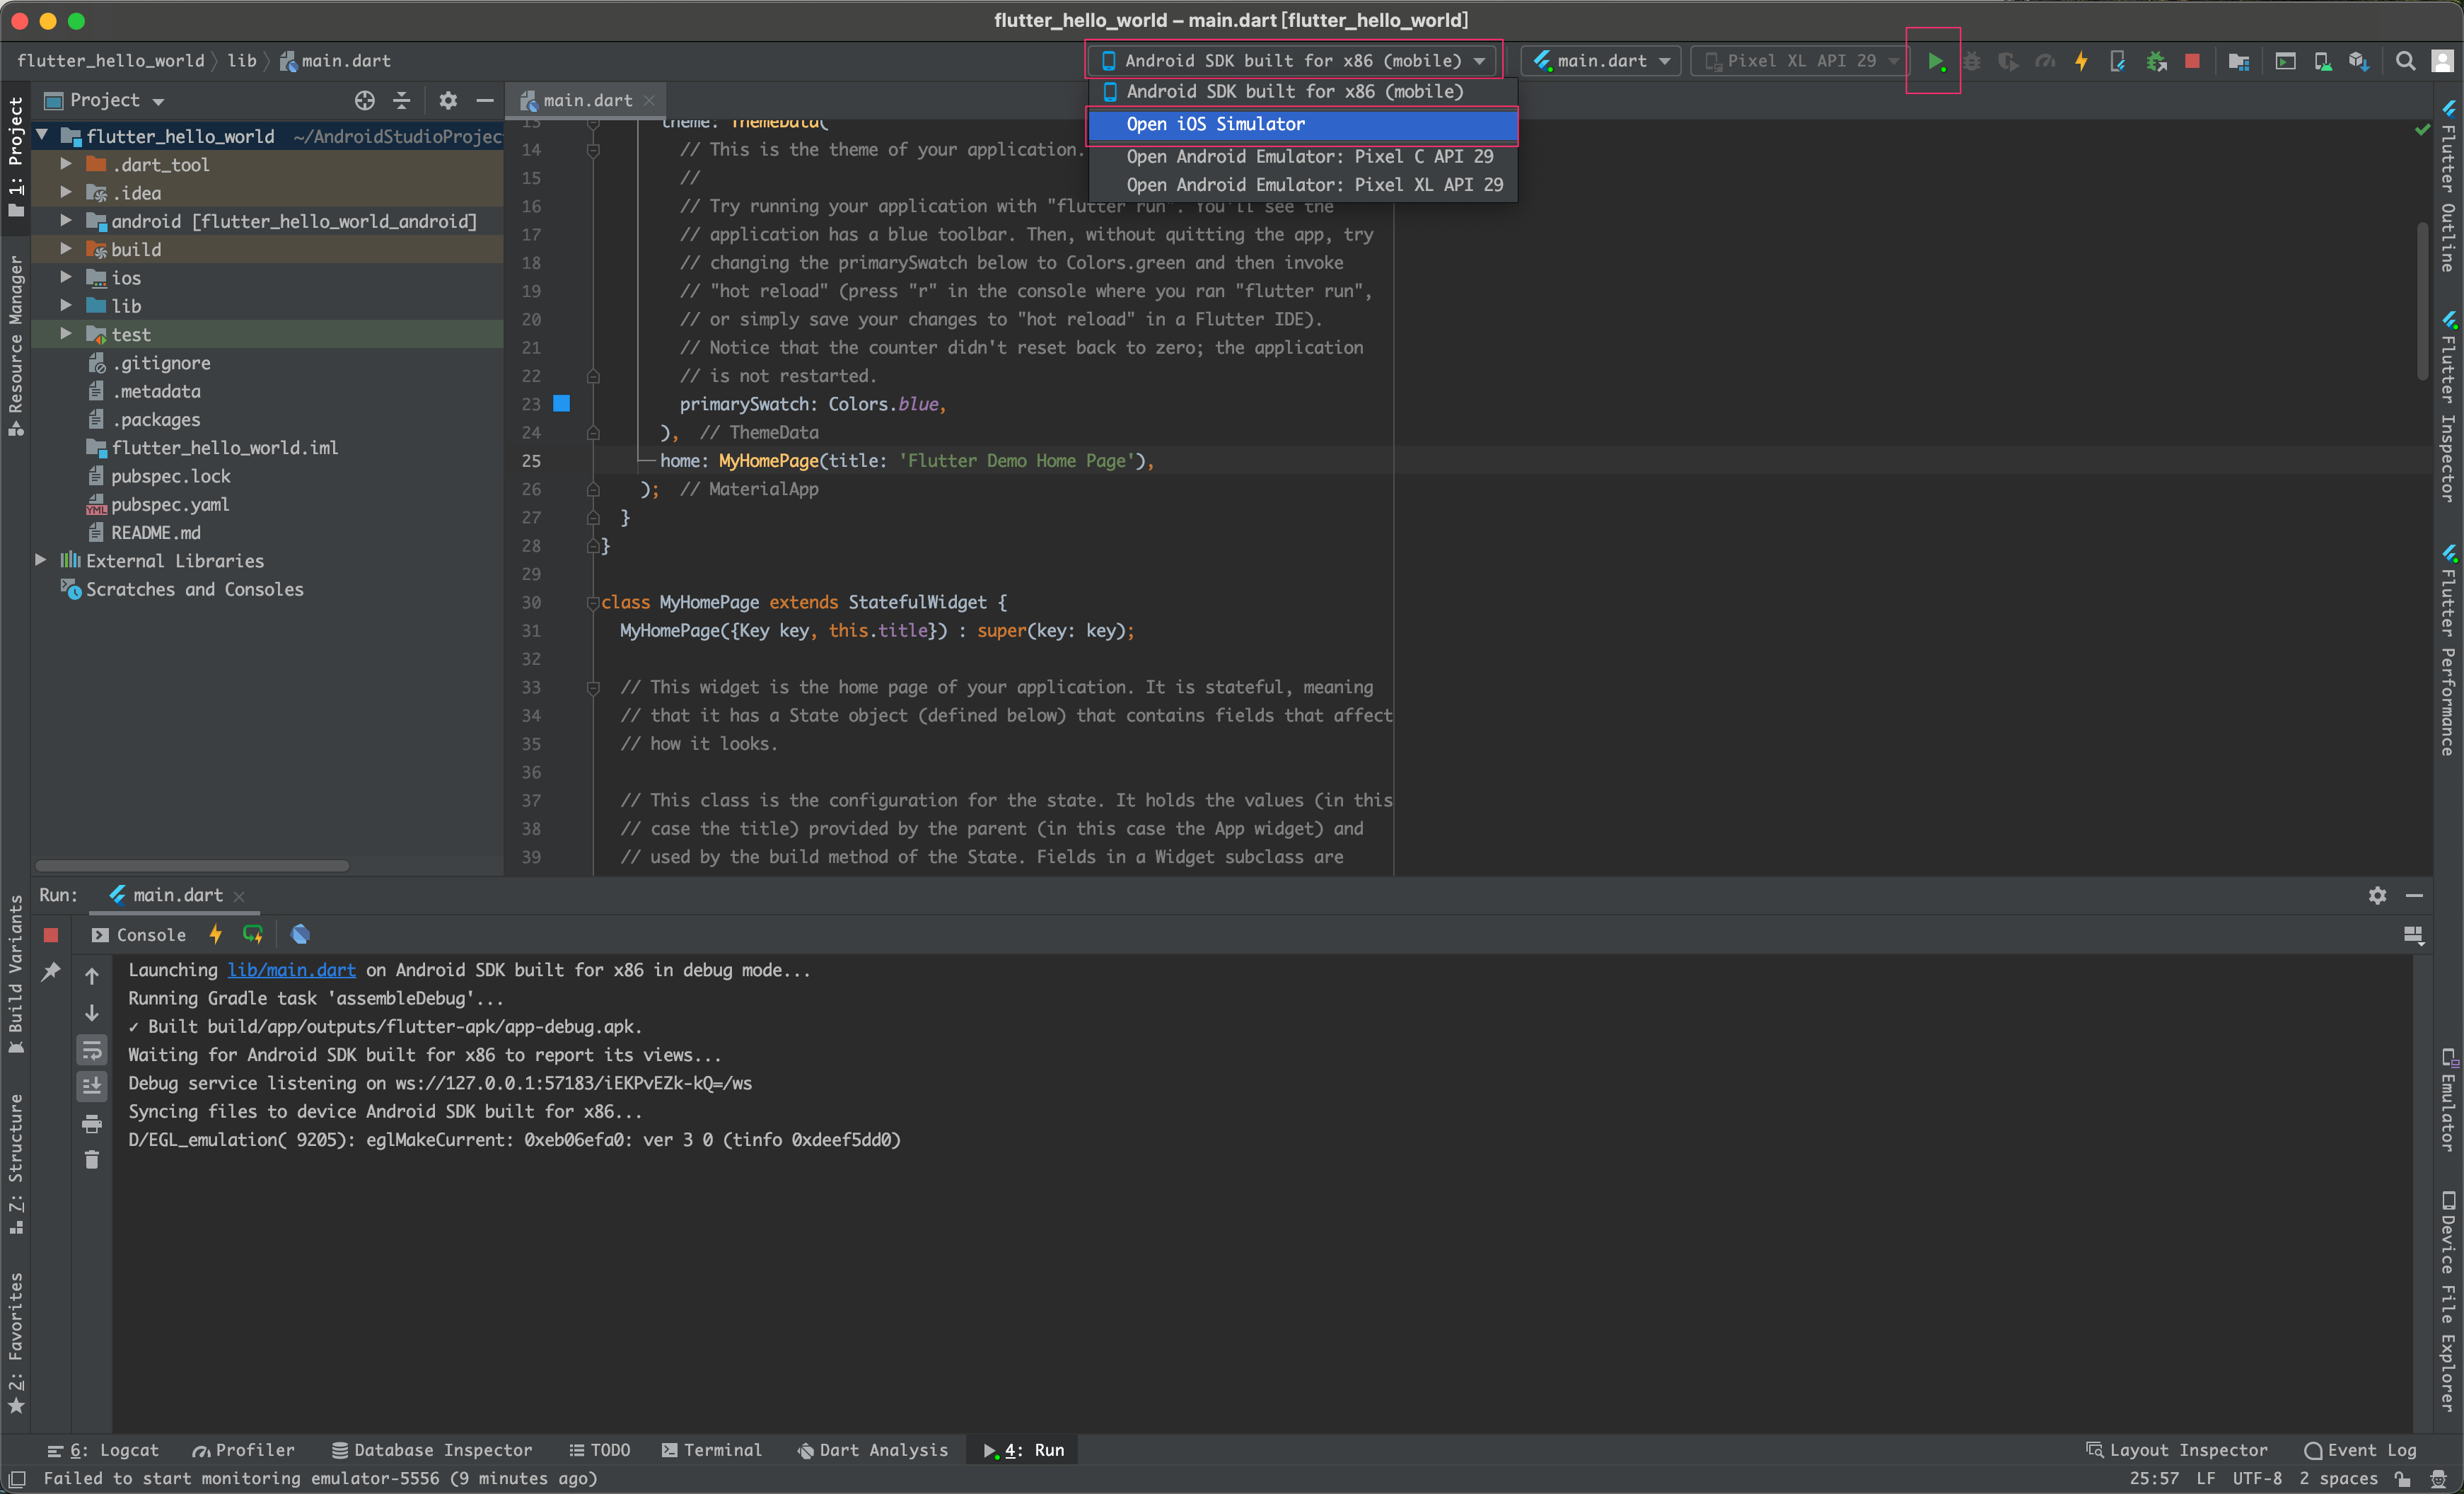This screenshot has width=2464, height=1494.
Task: Collapse all icon in Project panel header
Action: [x=401, y=100]
